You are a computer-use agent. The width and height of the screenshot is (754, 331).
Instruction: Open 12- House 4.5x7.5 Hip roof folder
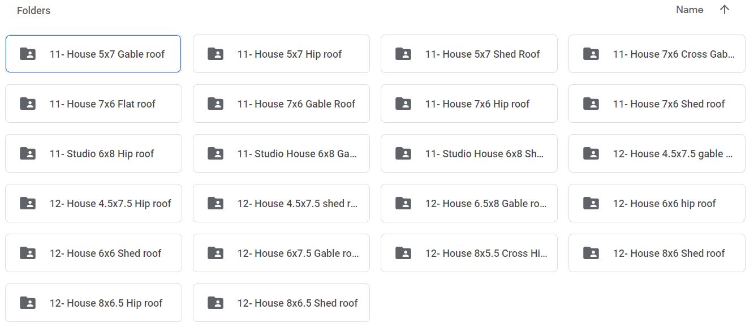[93, 203]
